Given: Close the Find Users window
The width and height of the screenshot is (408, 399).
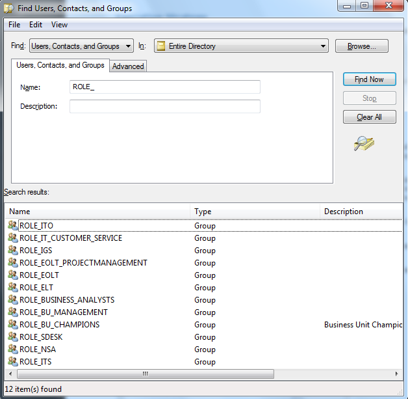Looking at the screenshot, I should click(x=389, y=6).
